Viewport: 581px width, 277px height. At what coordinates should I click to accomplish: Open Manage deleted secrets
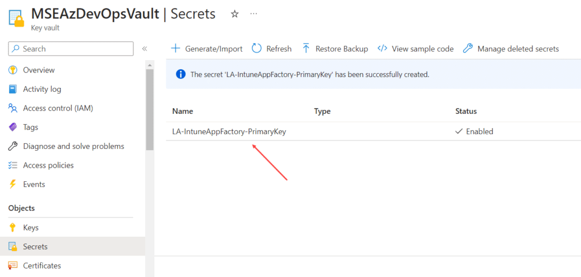tap(511, 49)
